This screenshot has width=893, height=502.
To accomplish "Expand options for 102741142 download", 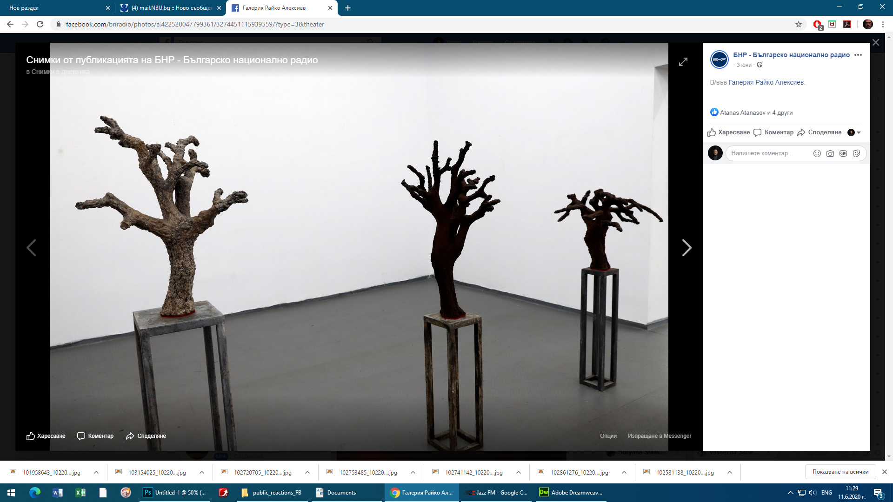I will point(519,472).
